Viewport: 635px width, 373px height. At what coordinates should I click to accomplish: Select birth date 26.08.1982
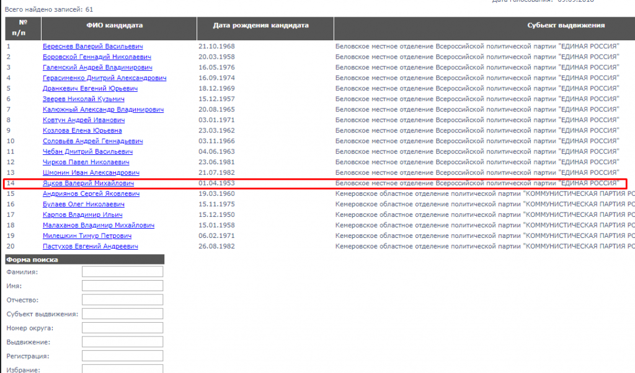[216, 247]
